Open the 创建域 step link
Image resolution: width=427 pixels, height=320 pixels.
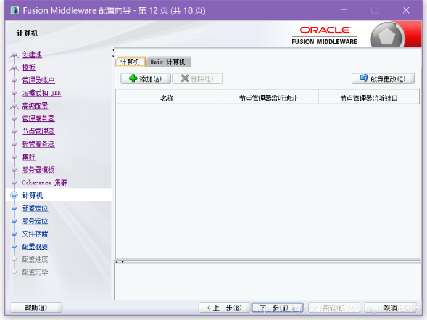coord(32,54)
